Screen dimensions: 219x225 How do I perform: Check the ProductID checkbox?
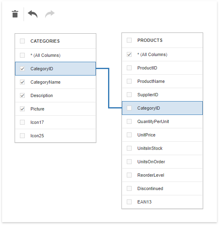click(x=129, y=68)
